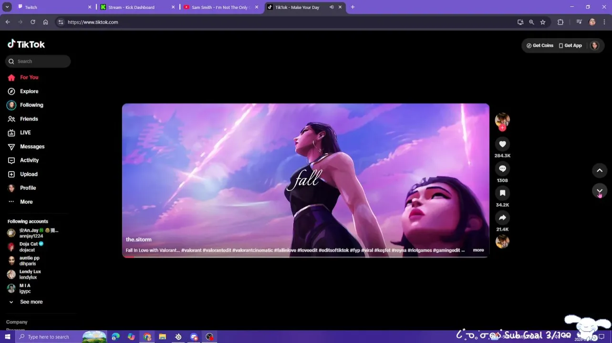Image resolution: width=612 pixels, height=343 pixels.
Task: Open the spinning sound disc thumbnail
Action: pyautogui.click(x=502, y=242)
